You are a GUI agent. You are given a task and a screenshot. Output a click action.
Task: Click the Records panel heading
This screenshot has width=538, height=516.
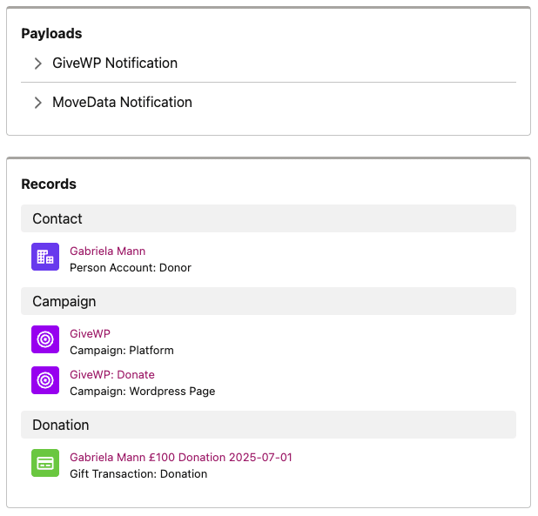(x=49, y=184)
